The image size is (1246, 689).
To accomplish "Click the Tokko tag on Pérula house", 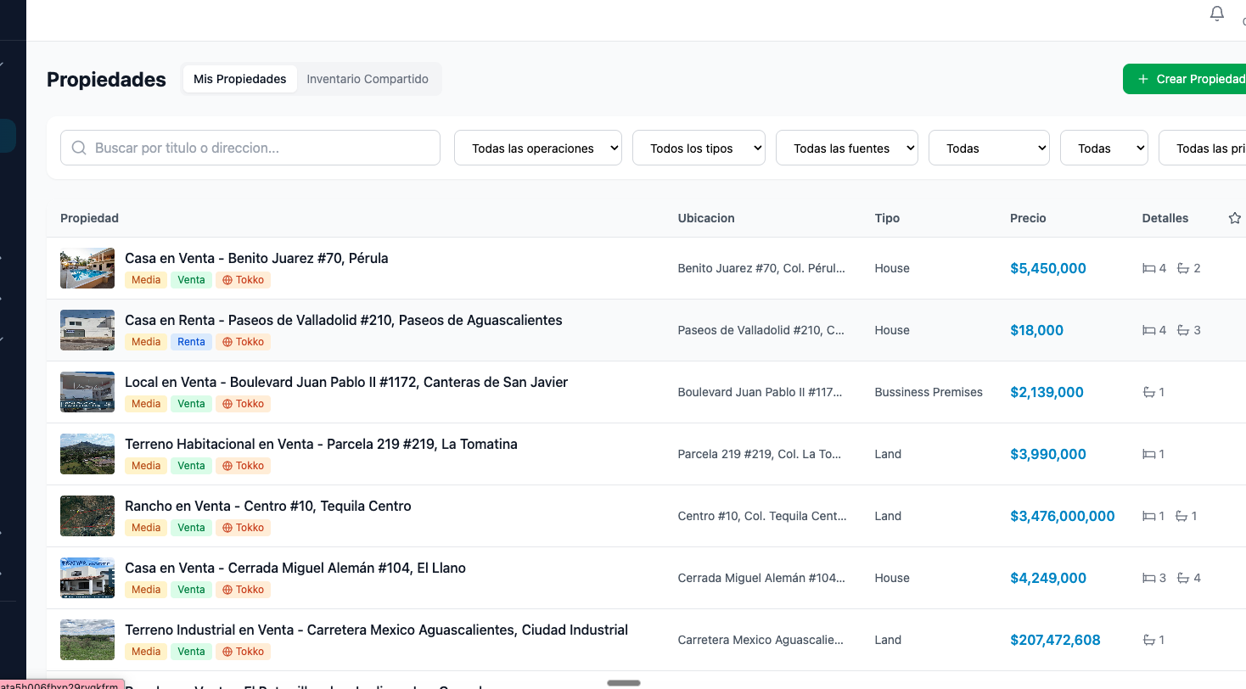I will [x=243, y=280].
